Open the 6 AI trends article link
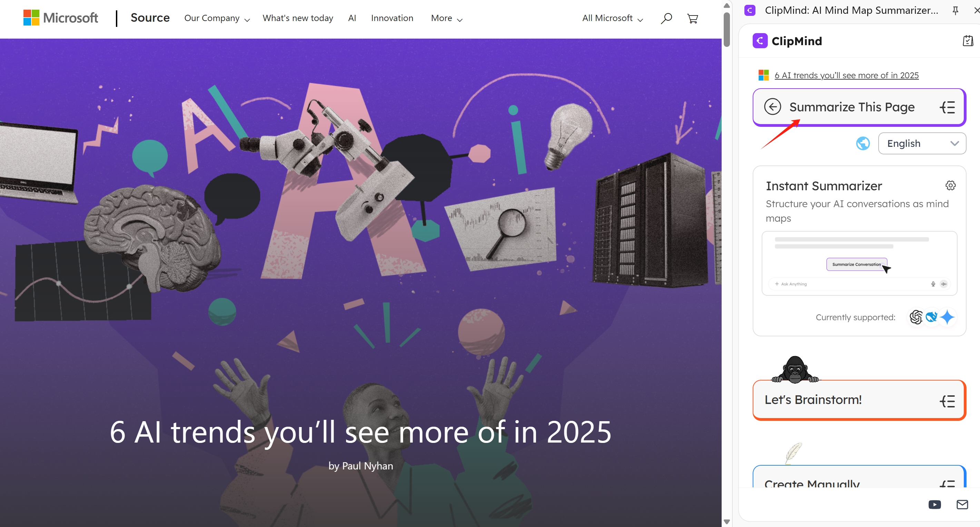Screen dimensions: 980x527 tap(847, 75)
